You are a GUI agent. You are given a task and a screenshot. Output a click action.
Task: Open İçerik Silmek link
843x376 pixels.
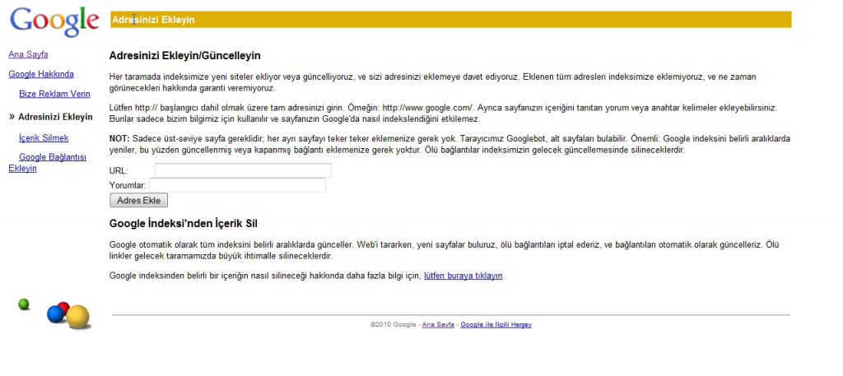coord(44,138)
